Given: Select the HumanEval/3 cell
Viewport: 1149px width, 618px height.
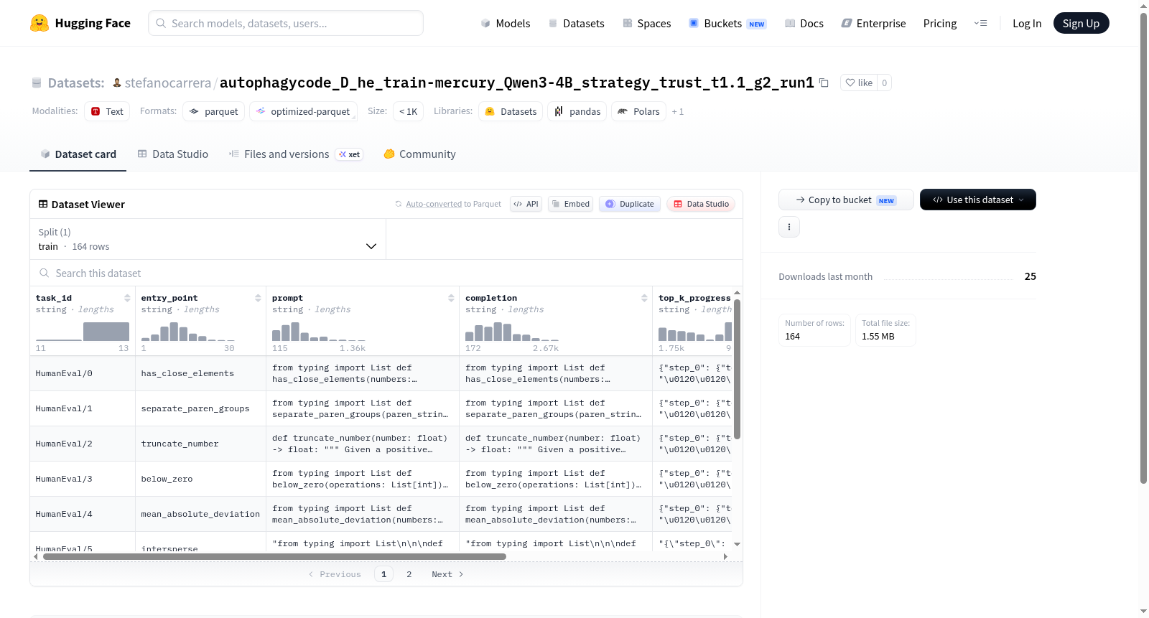Looking at the screenshot, I should (x=83, y=479).
